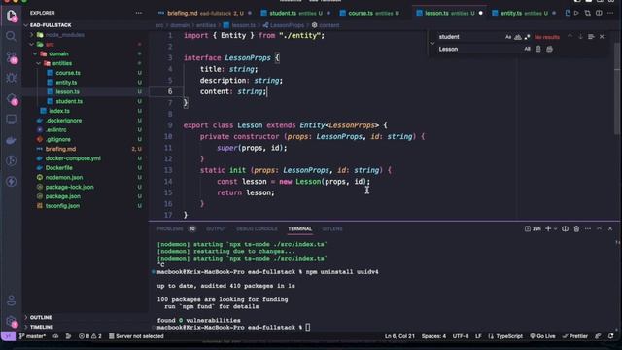Open the Accounts icon in activity bar

coord(11,300)
